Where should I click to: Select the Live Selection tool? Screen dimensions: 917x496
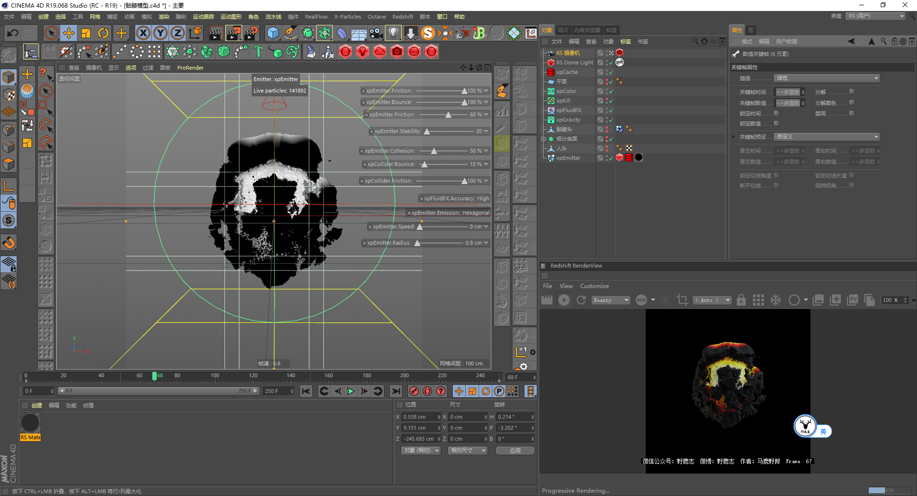tap(51, 33)
